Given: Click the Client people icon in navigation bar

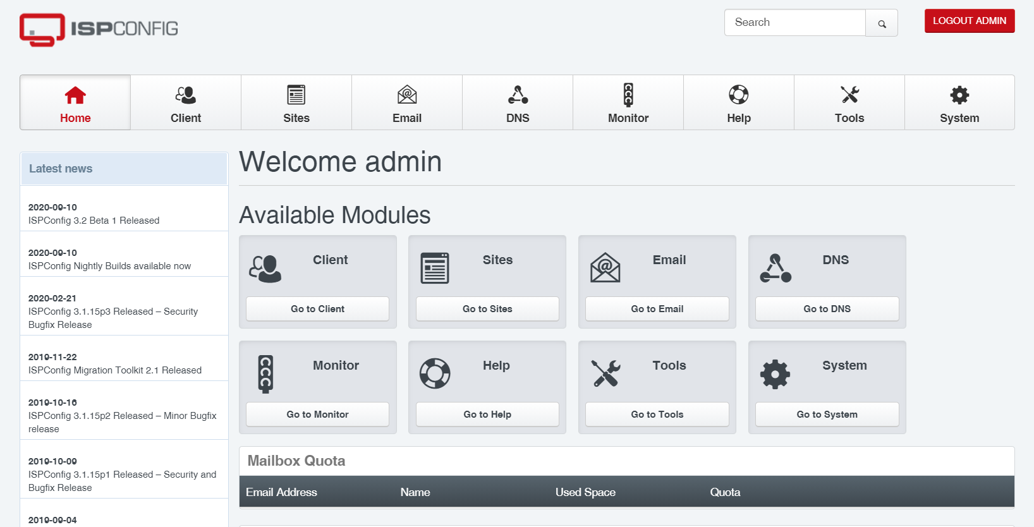Looking at the screenshot, I should click(186, 95).
